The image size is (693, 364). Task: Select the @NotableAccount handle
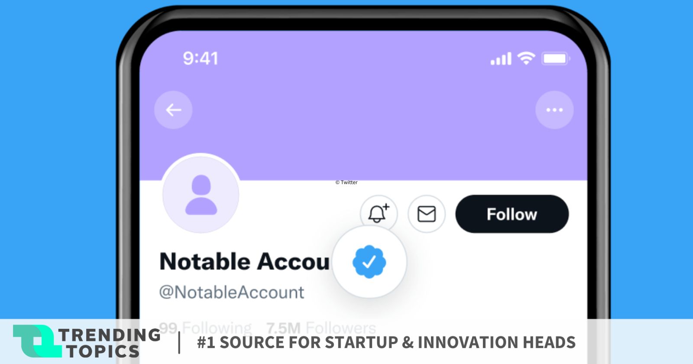tap(232, 292)
